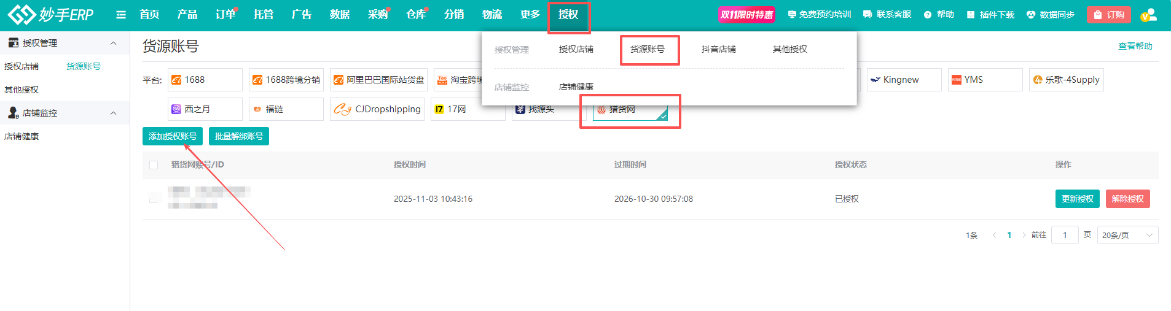This screenshot has width=1171, height=311.
Task: Open the 分销 menu
Action: pyautogui.click(x=454, y=15)
